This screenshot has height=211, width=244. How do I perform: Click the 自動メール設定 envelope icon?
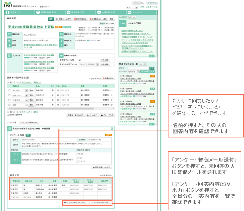click(x=61, y=56)
